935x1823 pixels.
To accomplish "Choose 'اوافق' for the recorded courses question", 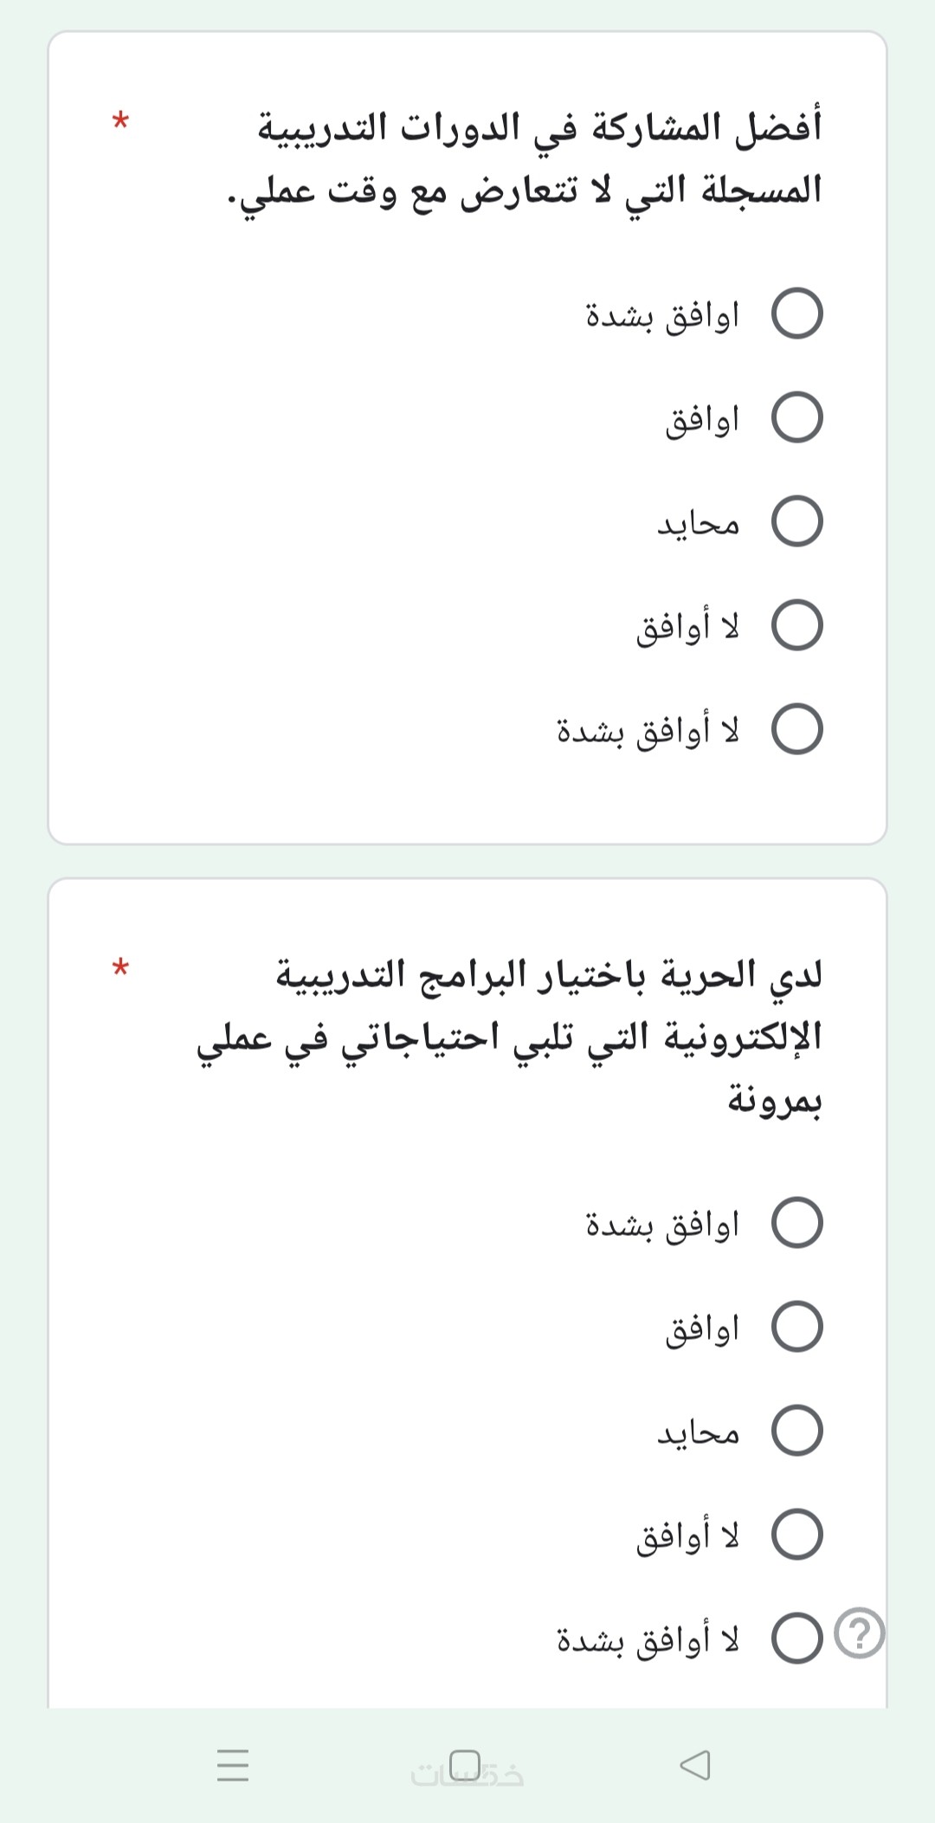I will coord(796,417).
